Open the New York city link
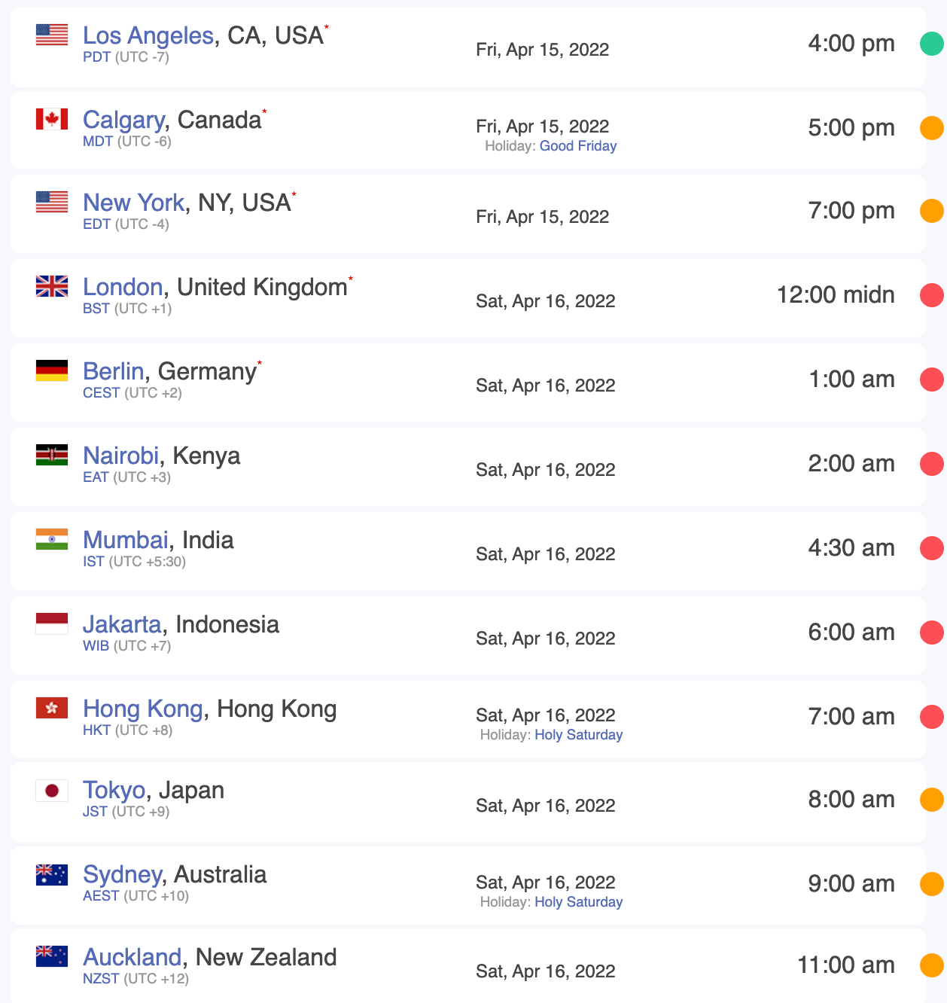The width and height of the screenshot is (947, 1003). [x=134, y=203]
